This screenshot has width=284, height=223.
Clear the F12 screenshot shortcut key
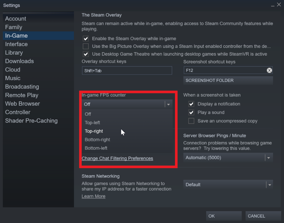pyautogui.click(x=269, y=70)
